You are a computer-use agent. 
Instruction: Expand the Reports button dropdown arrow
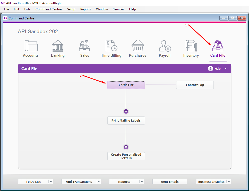coord(142,182)
